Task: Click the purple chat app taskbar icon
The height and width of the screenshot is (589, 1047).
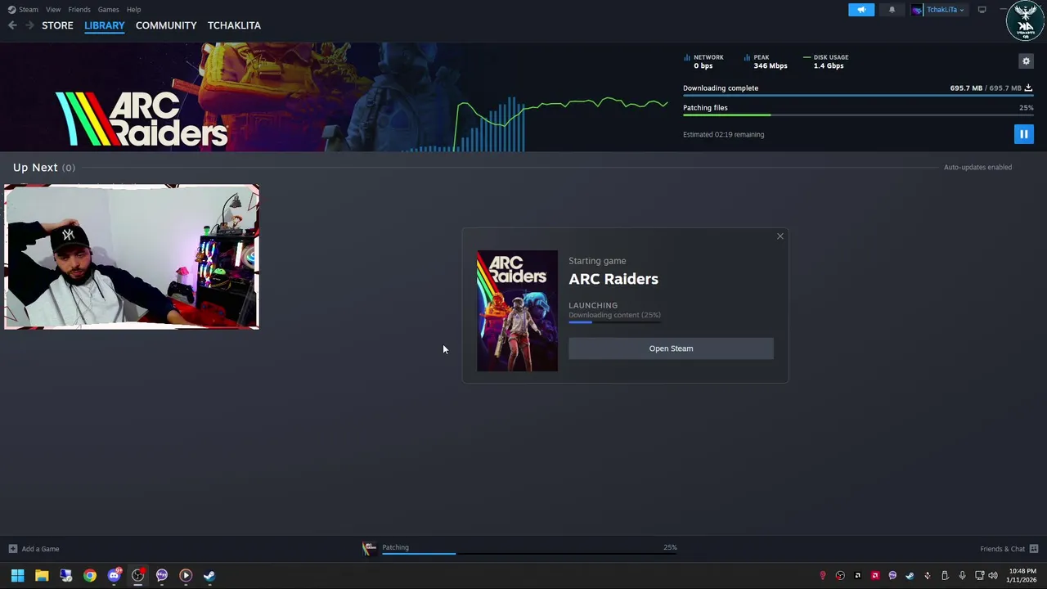Action: 162,575
